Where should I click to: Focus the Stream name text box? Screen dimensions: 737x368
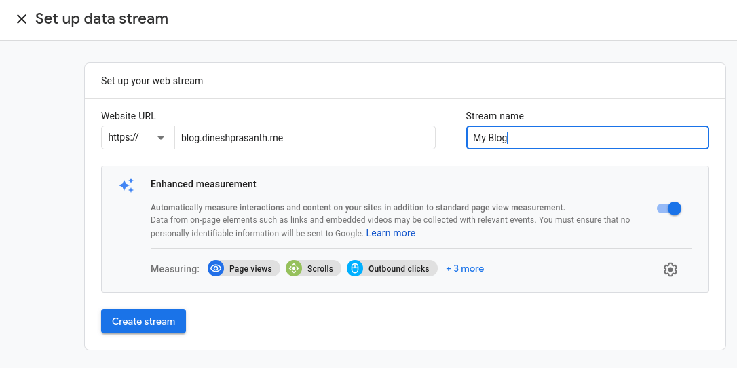pos(587,138)
